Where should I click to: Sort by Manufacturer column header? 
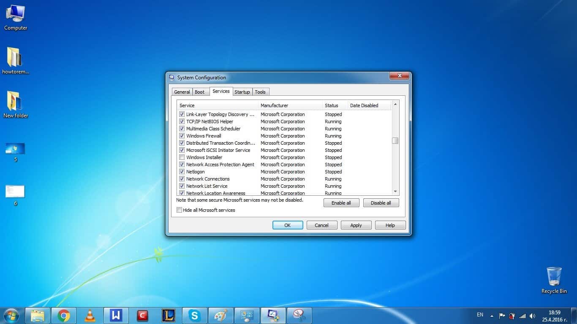click(x=290, y=105)
